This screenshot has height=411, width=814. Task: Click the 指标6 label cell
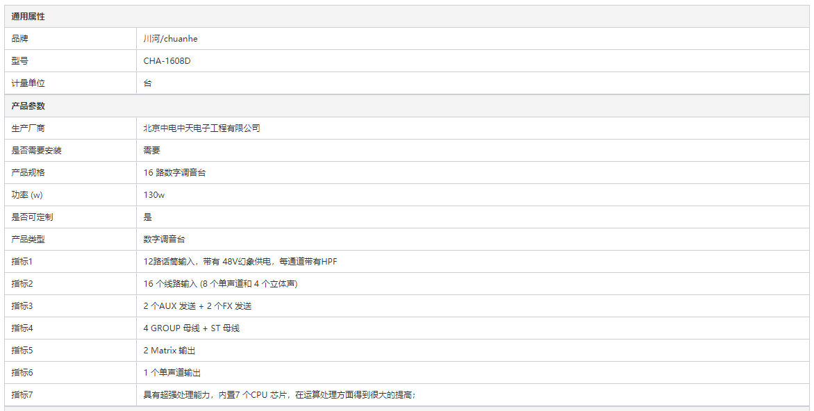tap(71, 374)
